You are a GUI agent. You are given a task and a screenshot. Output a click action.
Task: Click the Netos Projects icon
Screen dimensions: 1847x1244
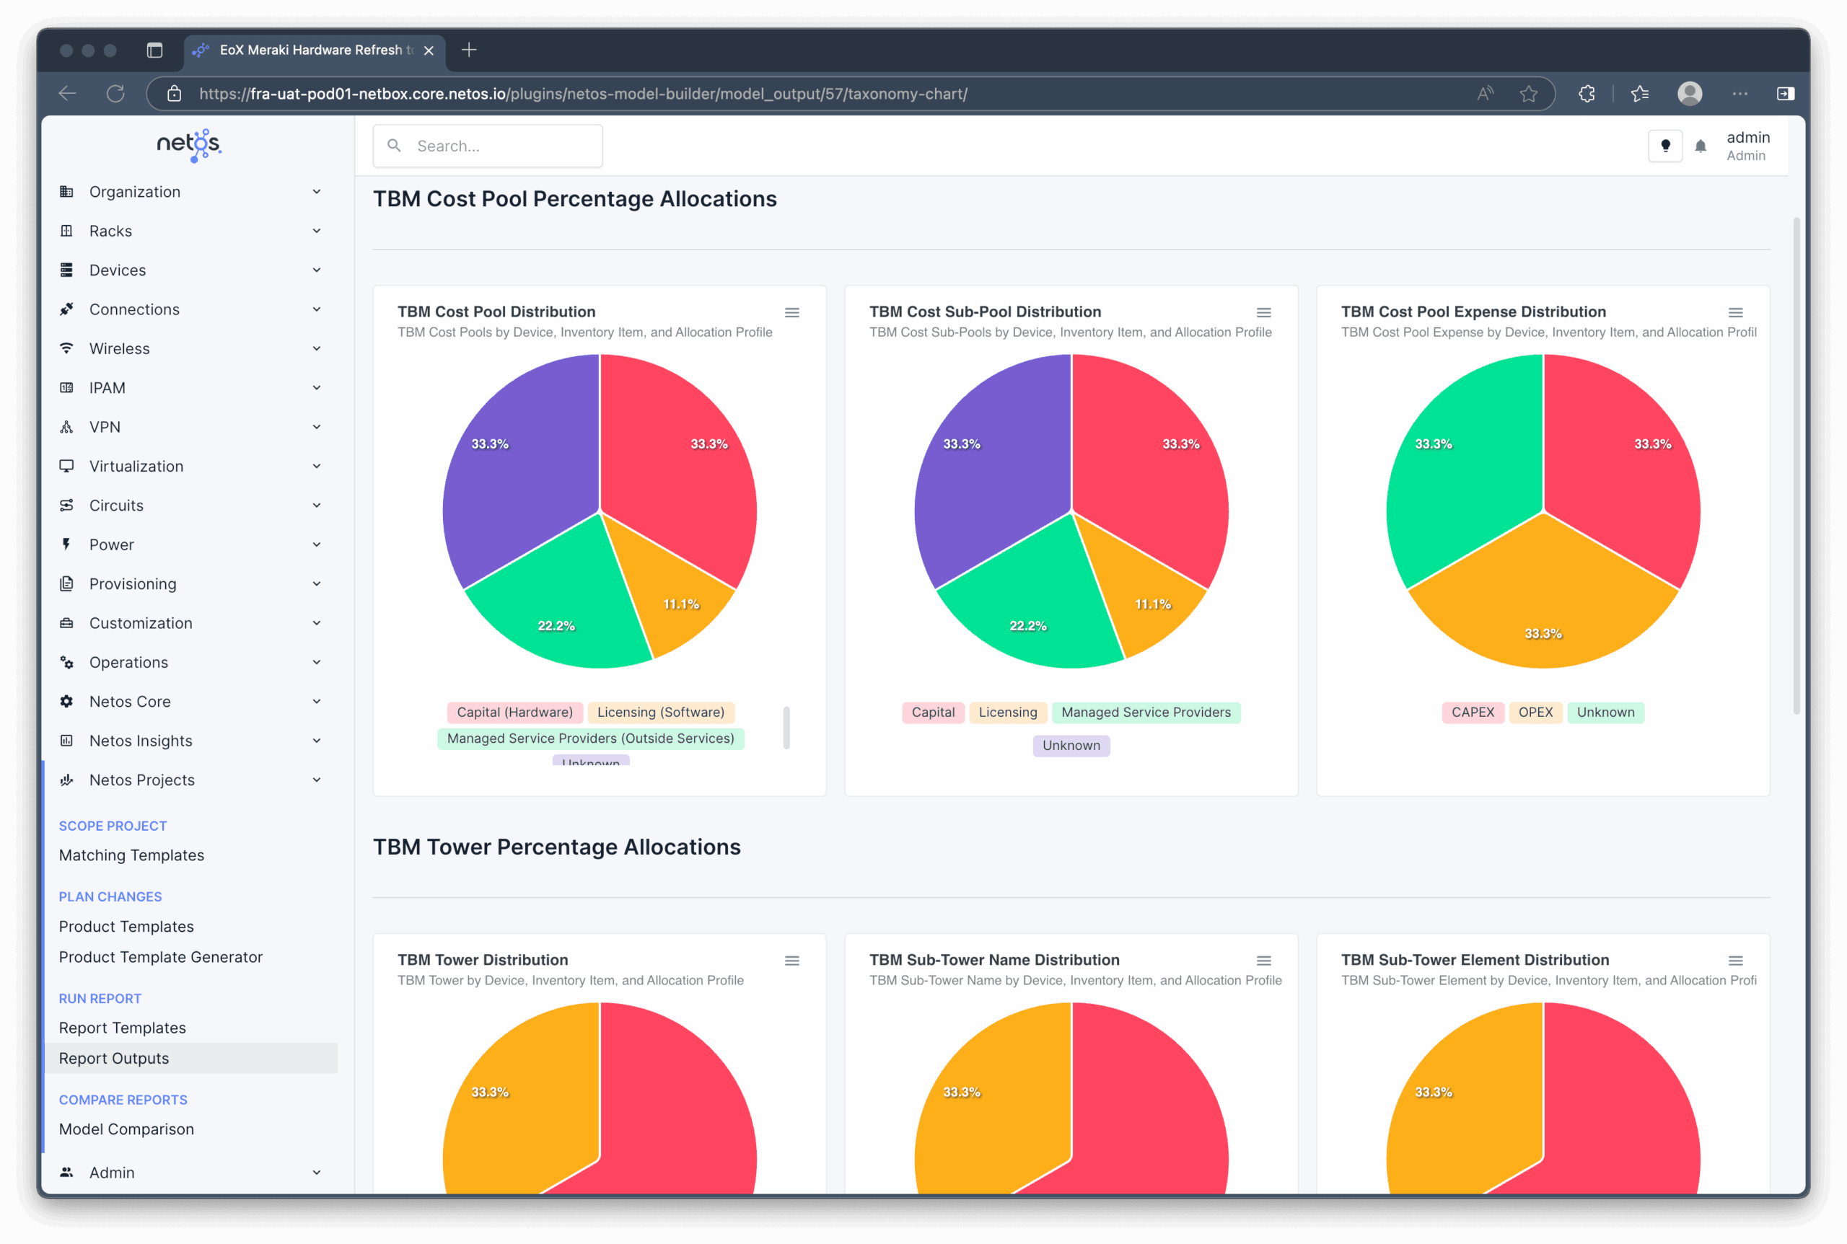pyautogui.click(x=66, y=780)
